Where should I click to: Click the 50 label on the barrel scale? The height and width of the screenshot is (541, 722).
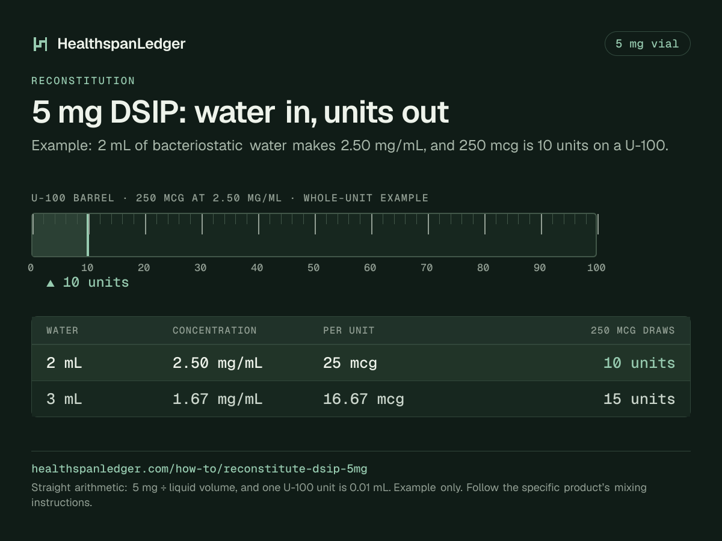313,267
